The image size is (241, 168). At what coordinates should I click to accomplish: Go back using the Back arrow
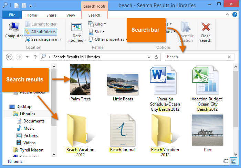click(9, 57)
